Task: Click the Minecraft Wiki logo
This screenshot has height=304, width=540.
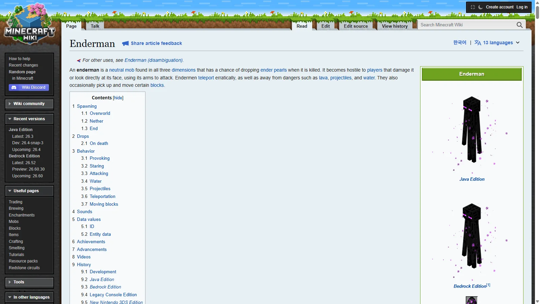Action: [30, 24]
